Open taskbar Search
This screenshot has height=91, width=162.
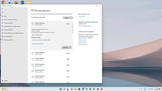click(x=64, y=89)
